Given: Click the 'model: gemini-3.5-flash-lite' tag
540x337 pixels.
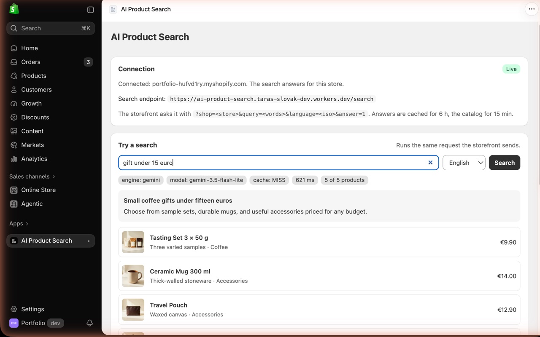Looking at the screenshot, I should (207, 180).
